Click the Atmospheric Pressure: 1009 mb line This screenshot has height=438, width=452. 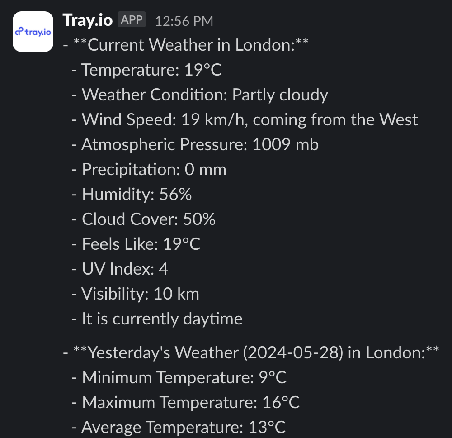point(195,145)
